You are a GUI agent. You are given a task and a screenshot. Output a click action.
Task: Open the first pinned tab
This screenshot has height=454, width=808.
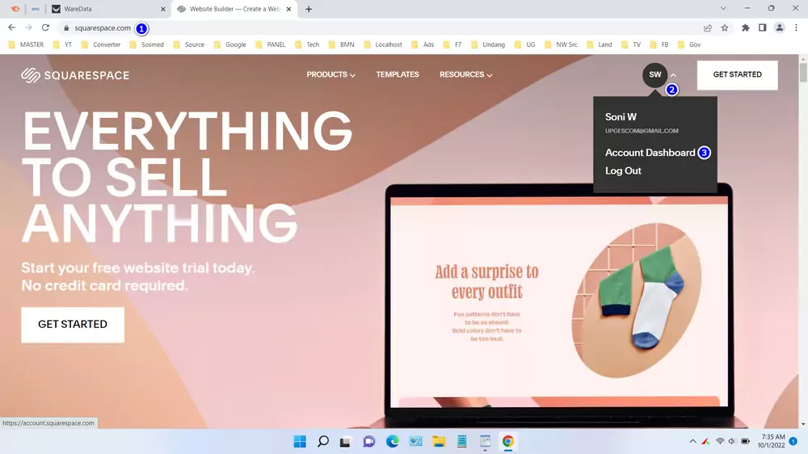(x=15, y=9)
